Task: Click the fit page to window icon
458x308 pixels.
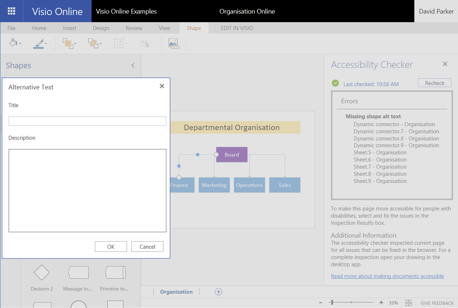Action: tap(408, 303)
